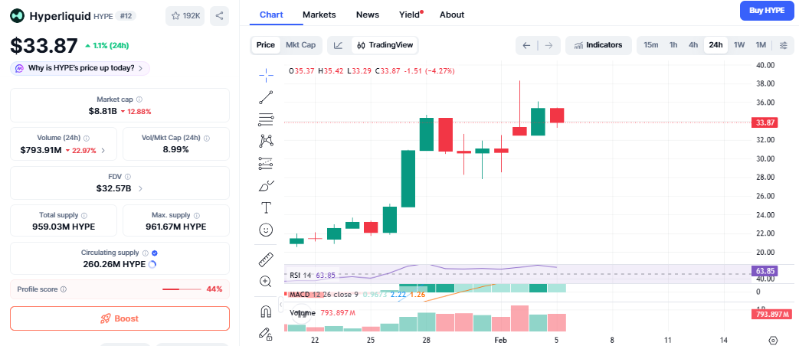Click the Profile score progress bar
This screenshot has width=799, height=346.
[x=182, y=289]
